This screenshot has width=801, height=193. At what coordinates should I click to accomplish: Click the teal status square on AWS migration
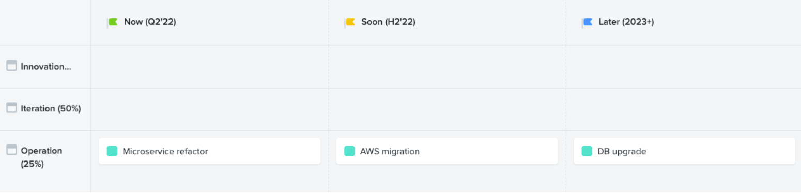tap(349, 151)
